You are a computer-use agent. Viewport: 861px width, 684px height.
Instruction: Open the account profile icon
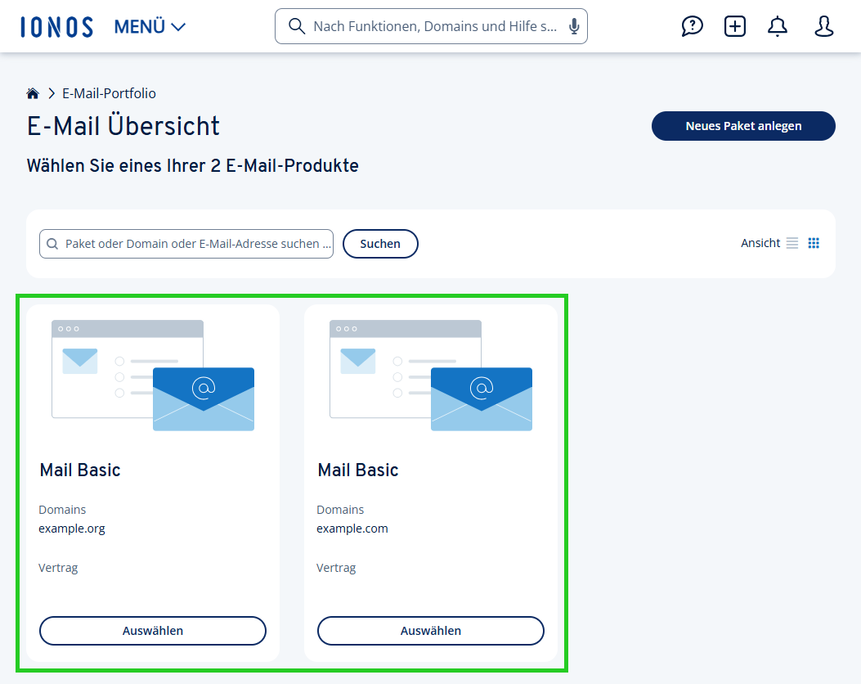pyautogui.click(x=823, y=25)
